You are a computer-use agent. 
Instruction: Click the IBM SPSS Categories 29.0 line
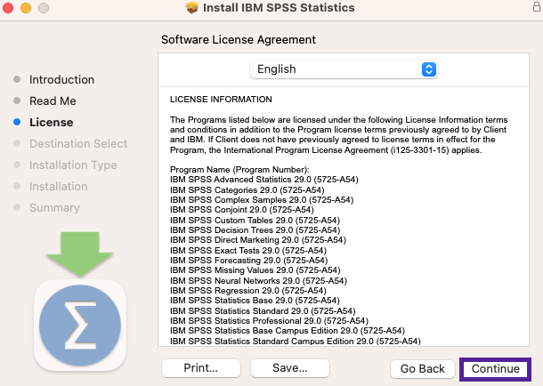[x=247, y=190]
